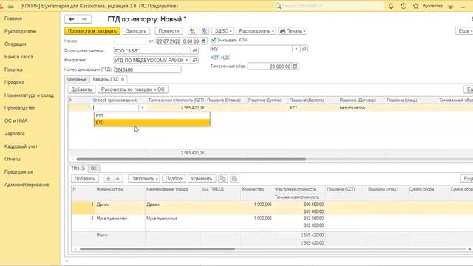Copy rows icon in ТМЗ toolbar
The height and width of the screenshot is (266, 473).
coord(222,179)
